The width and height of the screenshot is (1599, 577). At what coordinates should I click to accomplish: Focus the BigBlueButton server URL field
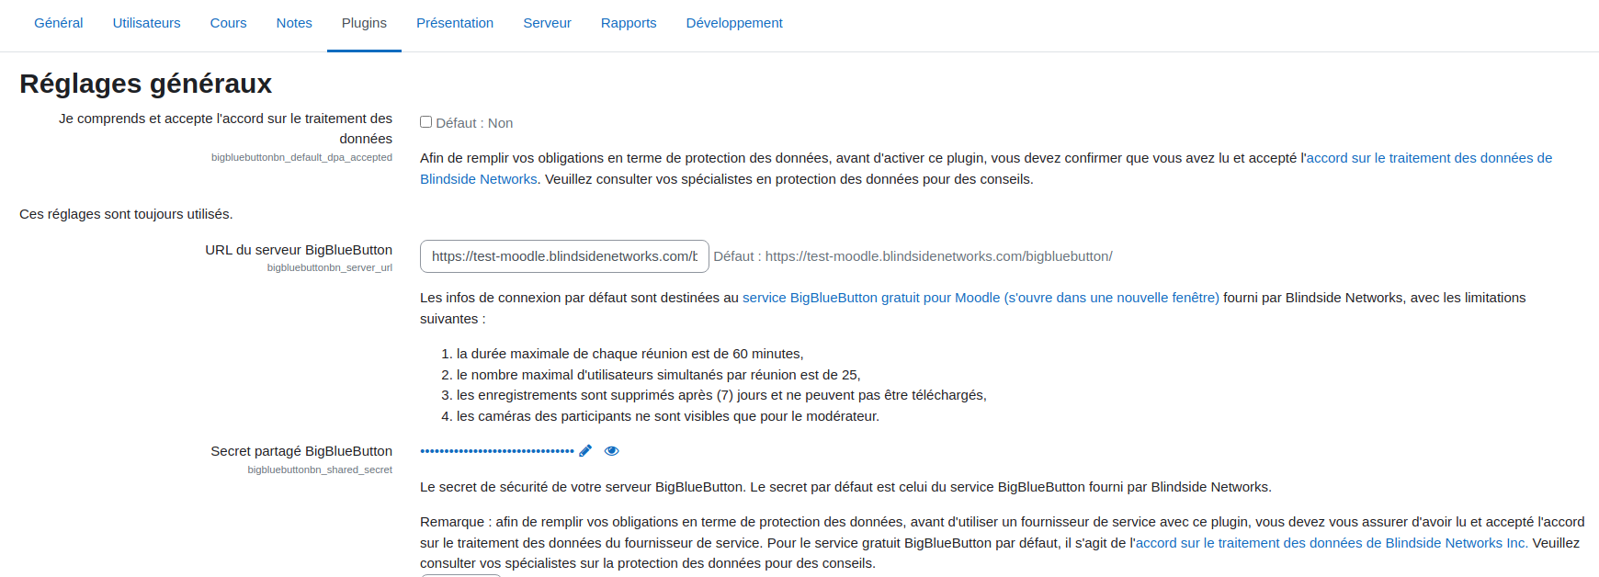coord(564,256)
